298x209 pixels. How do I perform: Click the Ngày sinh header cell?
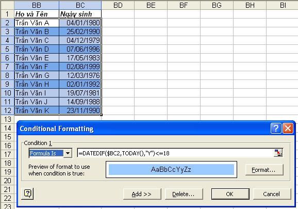point(80,14)
